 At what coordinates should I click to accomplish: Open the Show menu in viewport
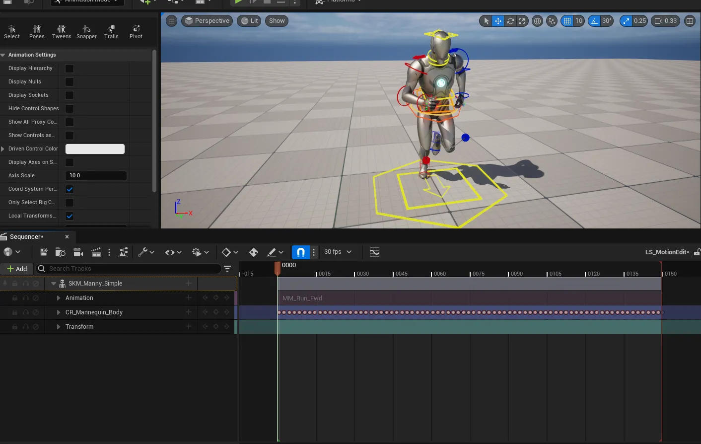277,21
